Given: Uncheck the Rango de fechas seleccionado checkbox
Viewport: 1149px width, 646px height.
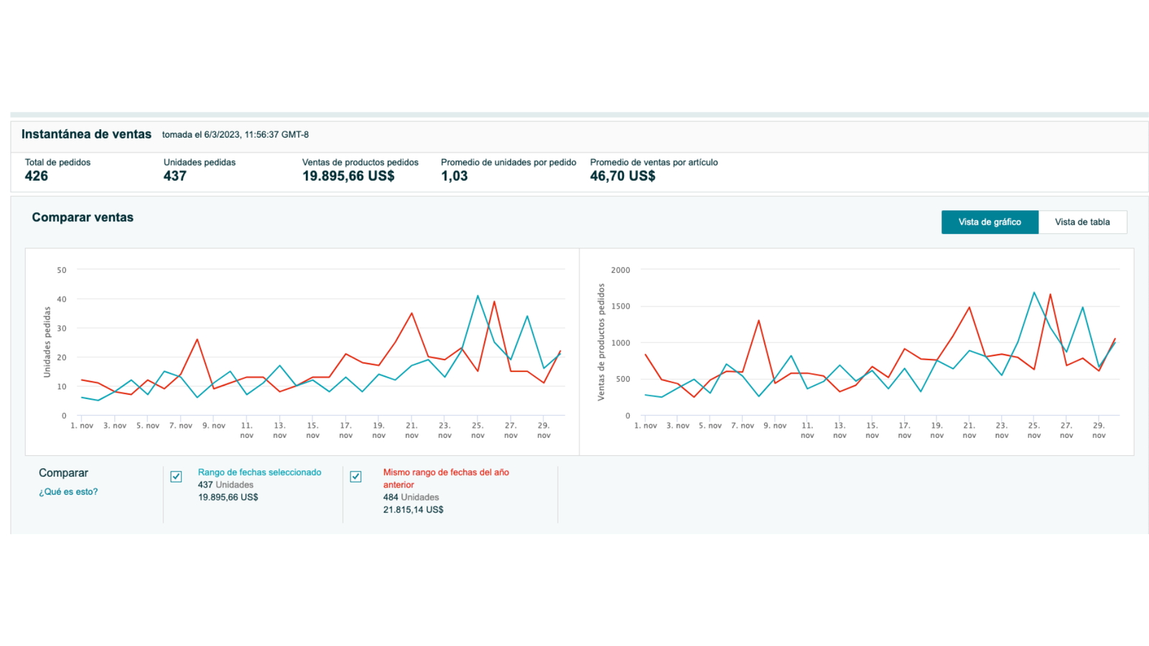Looking at the screenshot, I should [176, 477].
